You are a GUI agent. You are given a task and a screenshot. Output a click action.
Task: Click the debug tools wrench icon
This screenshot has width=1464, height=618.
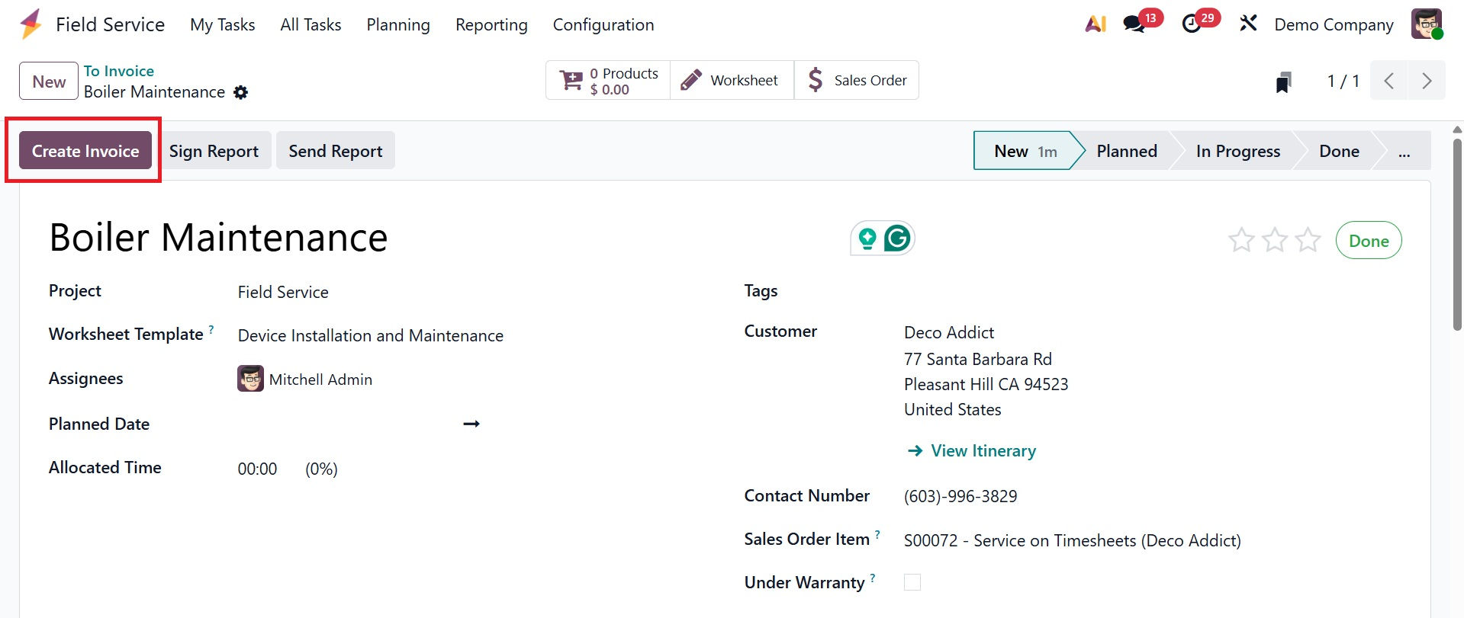coord(1248,24)
